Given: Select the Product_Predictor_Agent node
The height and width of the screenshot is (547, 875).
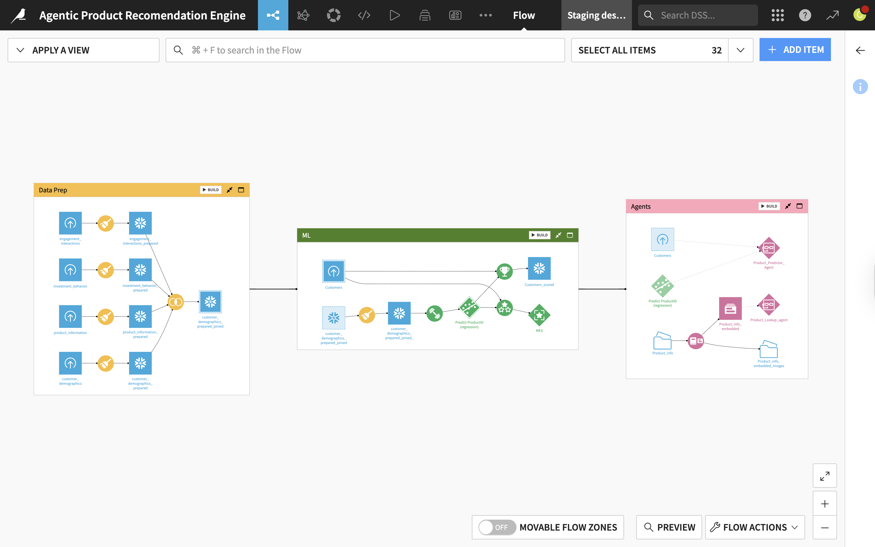Looking at the screenshot, I should [769, 248].
